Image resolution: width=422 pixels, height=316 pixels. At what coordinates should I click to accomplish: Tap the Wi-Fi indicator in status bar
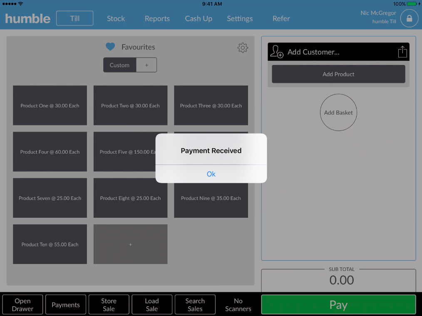pos(21,4)
